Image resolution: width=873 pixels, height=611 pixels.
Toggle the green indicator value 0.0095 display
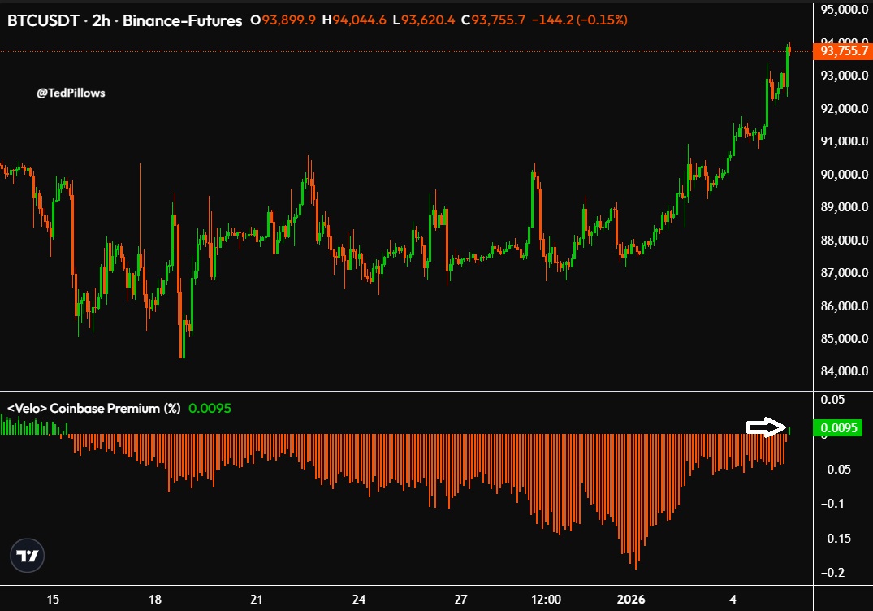pos(210,409)
